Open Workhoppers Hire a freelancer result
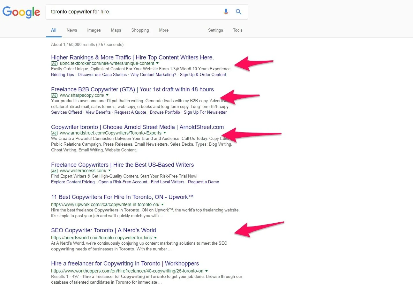The image size is (413, 291). (x=125, y=264)
